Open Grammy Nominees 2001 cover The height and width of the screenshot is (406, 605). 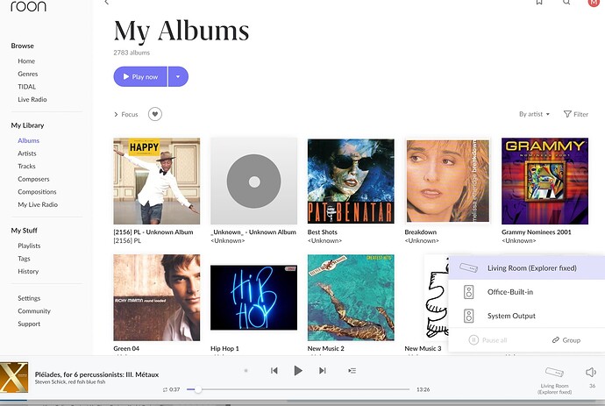(x=544, y=181)
